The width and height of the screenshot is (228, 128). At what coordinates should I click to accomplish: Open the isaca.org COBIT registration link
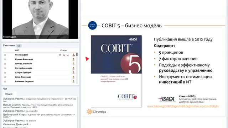click(x=183, y=106)
